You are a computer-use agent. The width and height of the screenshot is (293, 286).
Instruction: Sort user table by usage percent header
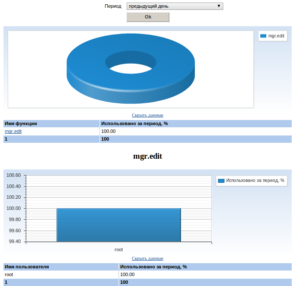tap(153, 267)
